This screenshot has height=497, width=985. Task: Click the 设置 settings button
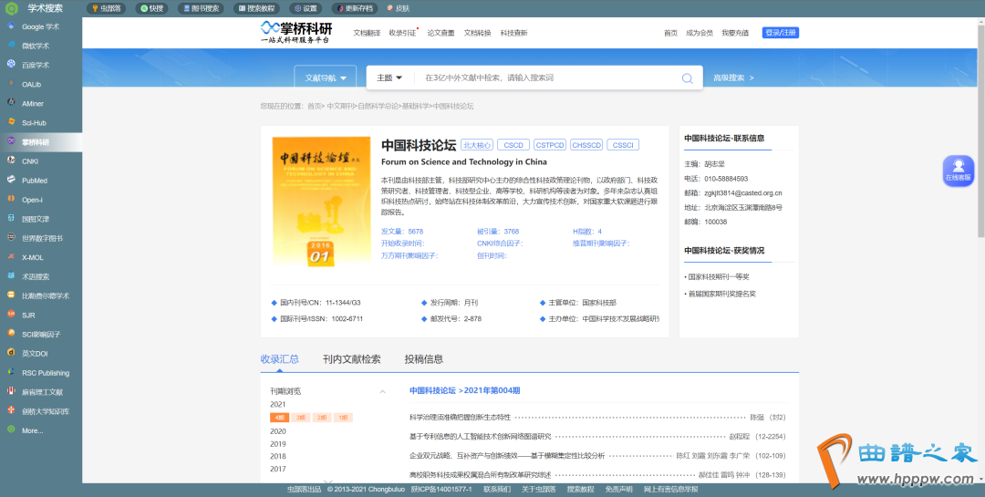tap(306, 8)
